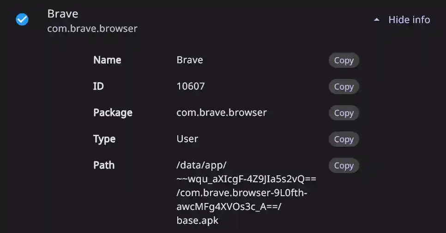Collapse details using the Hide info triangle
The image size is (446, 233).
pyautogui.click(x=377, y=20)
